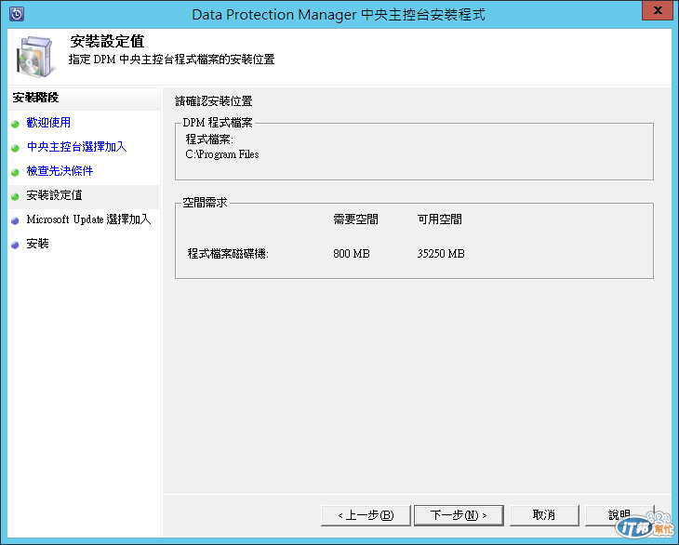This screenshot has width=679, height=545.
Task: Open the 中央主控台選擇加入 stage link
Action: pyautogui.click(x=76, y=147)
